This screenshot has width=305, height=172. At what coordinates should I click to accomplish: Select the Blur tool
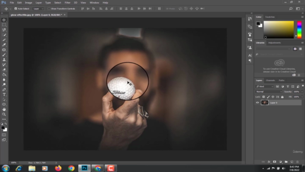click(4, 80)
